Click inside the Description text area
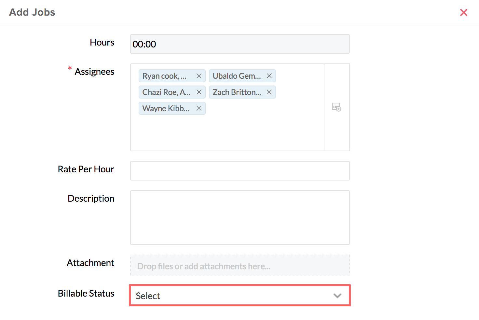Viewport: 479px width, 320px height. click(x=240, y=217)
